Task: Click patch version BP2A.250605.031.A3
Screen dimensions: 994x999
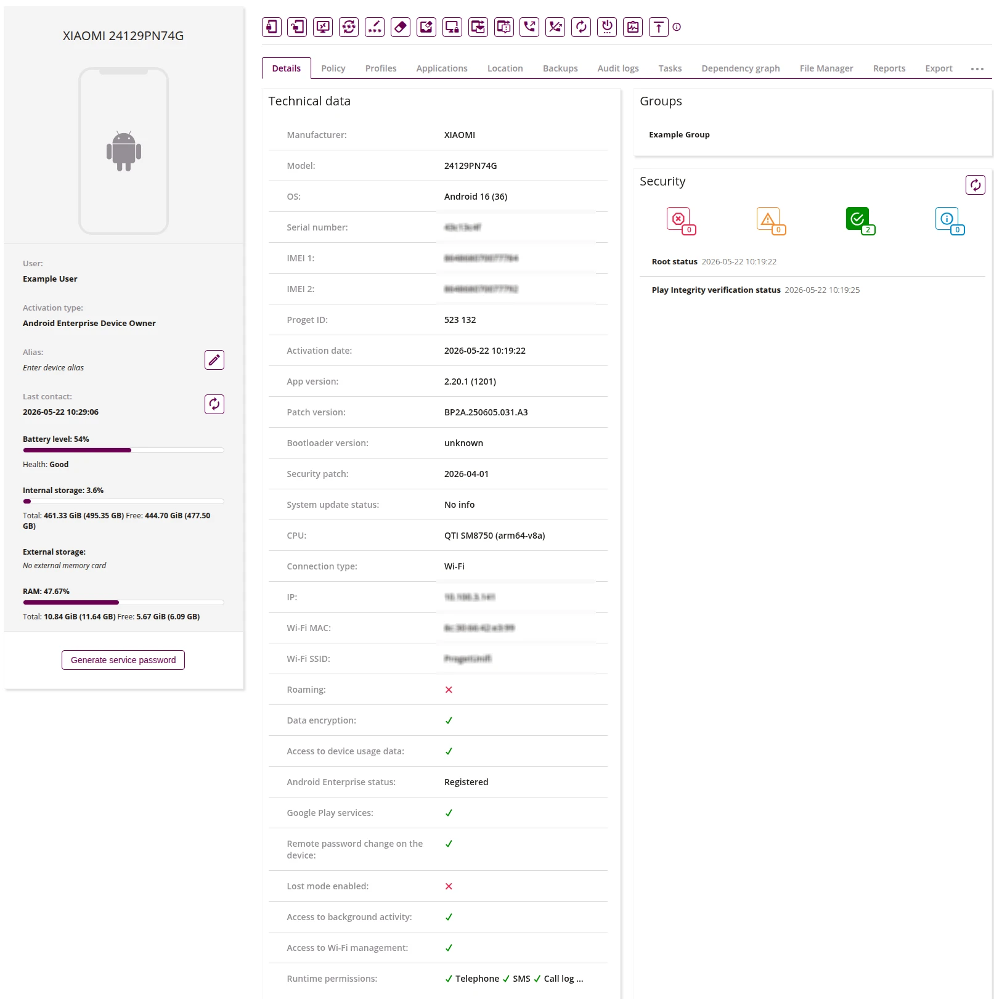Action: [x=486, y=412]
